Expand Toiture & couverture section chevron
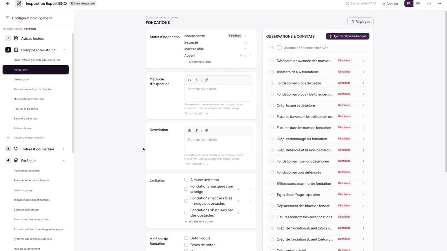This screenshot has height=251, width=447. point(64,149)
